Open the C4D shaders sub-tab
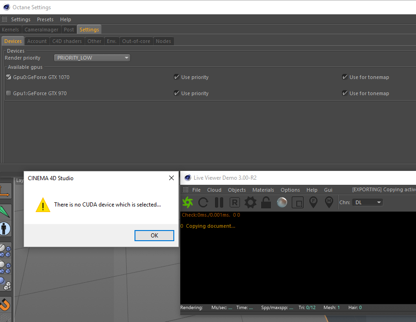 click(x=67, y=41)
